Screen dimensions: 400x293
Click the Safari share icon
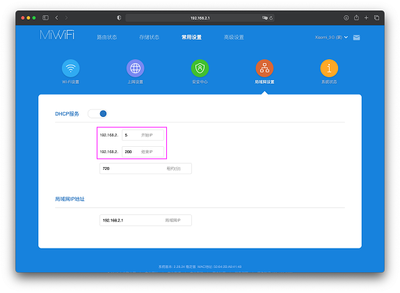click(356, 17)
